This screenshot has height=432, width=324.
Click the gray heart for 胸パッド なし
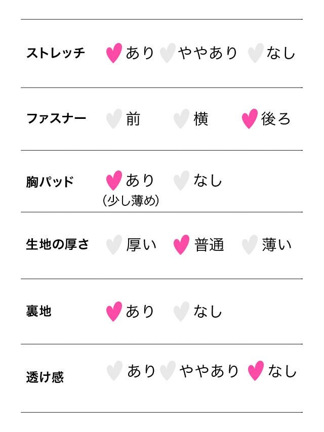(181, 181)
